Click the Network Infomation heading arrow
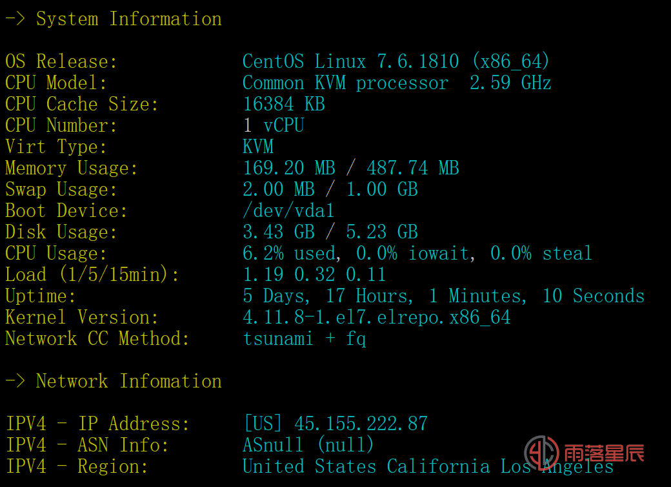 point(15,381)
